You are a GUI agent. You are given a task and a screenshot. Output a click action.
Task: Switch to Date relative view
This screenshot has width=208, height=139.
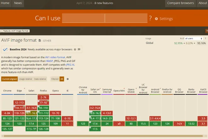click(40, 79)
